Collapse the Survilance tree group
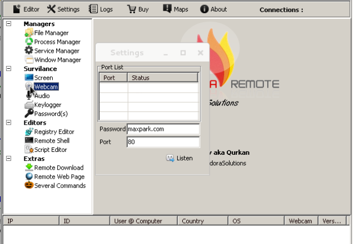Screen dimensions: 354x244 [9, 69]
